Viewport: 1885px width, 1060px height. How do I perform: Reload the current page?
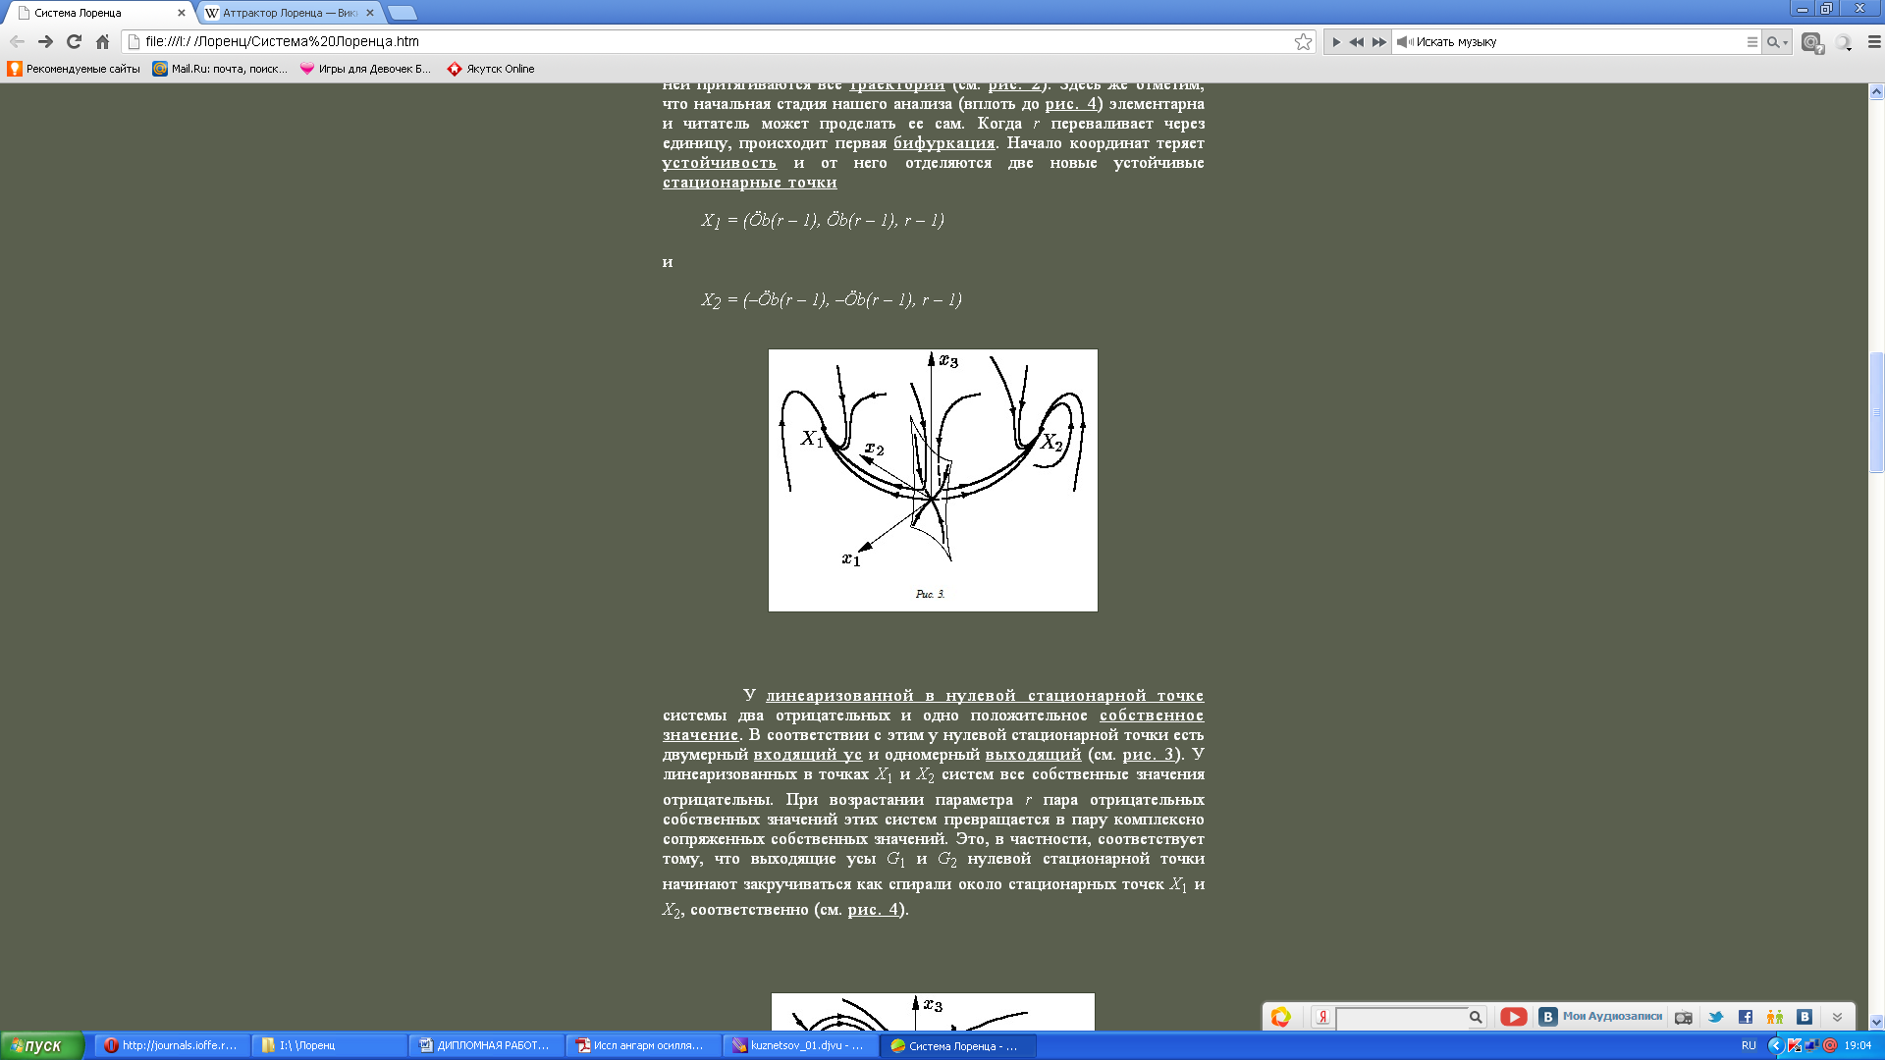tap(74, 42)
